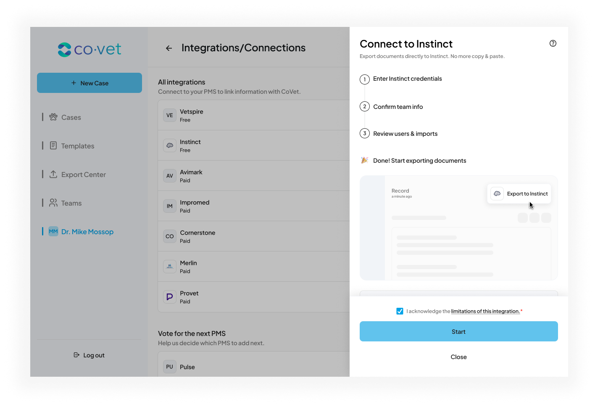
Task: Toggle the acknowledge limitations checkbox
Action: point(400,311)
